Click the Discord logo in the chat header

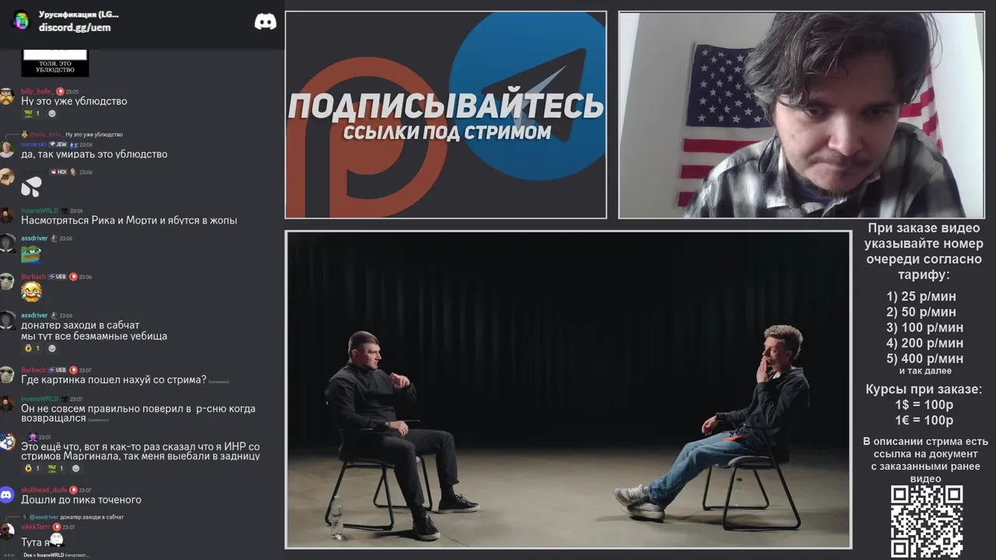point(265,22)
